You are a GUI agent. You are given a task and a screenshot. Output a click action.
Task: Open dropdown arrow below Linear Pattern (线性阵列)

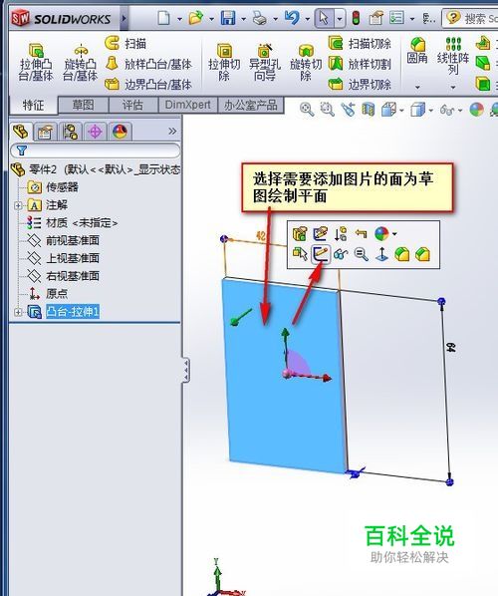(x=453, y=87)
